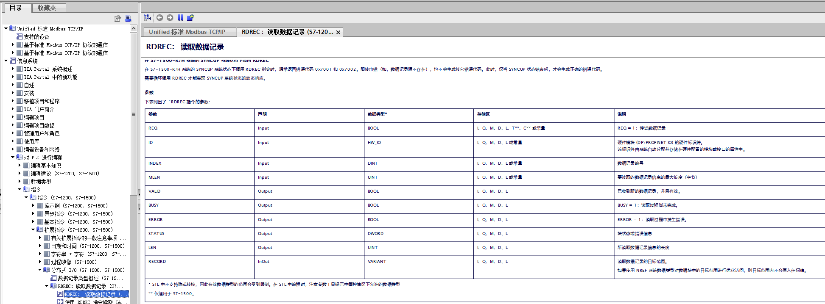Click the blue bookmark icon in toolbar
The width and height of the screenshot is (825, 304).
(x=180, y=17)
